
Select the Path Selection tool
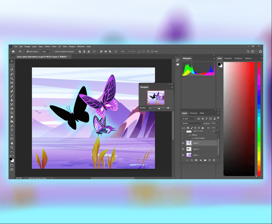coord(12,134)
